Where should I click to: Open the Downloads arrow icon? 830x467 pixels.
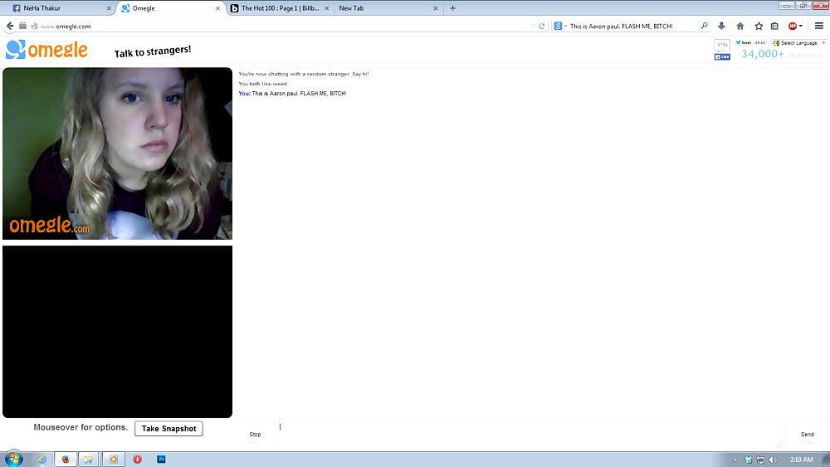[x=721, y=26]
